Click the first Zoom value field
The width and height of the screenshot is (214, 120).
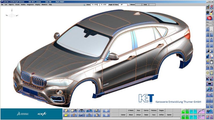94,5
